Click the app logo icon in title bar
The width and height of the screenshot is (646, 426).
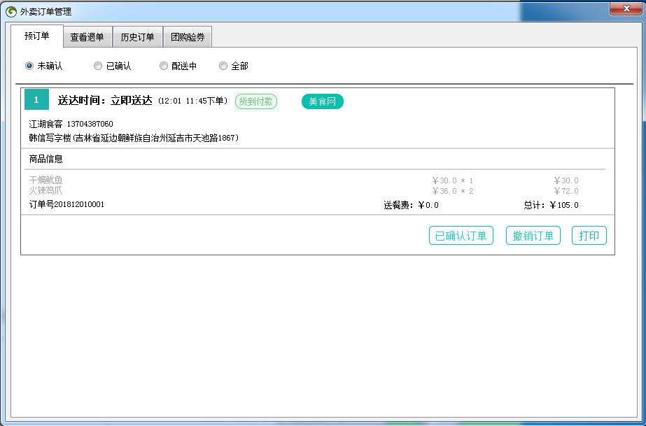11,11
